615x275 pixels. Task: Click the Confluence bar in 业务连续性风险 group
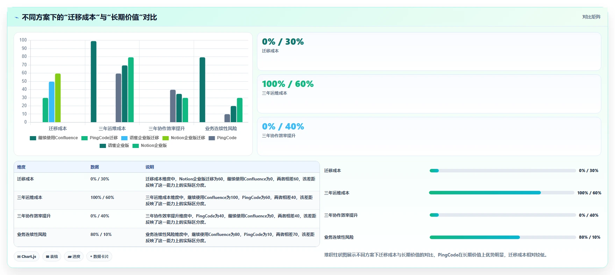[x=202, y=90]
